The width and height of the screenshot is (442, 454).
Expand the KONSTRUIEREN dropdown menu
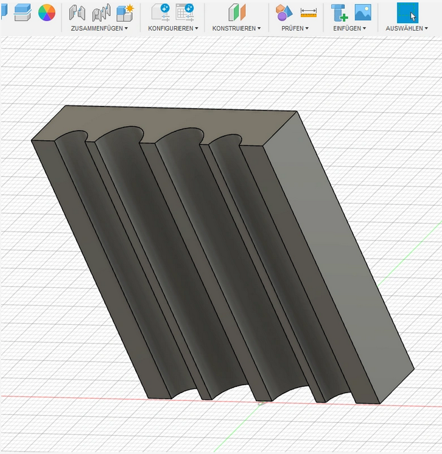pyautogui.click(x=236, y=29)
